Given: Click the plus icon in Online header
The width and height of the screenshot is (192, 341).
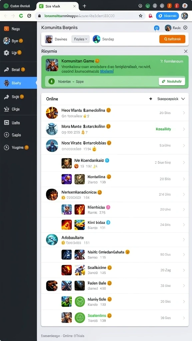Looking at the screenshot, I should click(x=150, y=99).
